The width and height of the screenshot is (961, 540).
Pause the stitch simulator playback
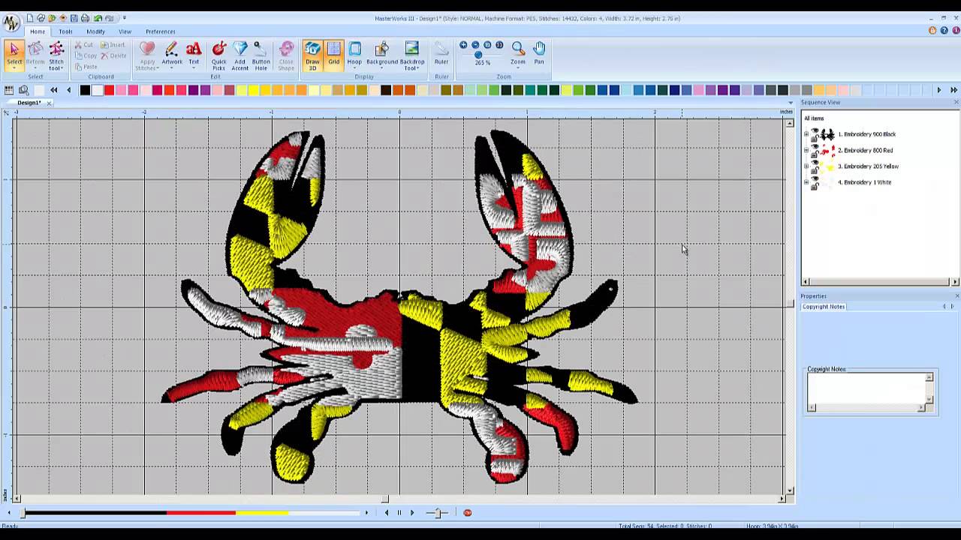pos(399,513)
